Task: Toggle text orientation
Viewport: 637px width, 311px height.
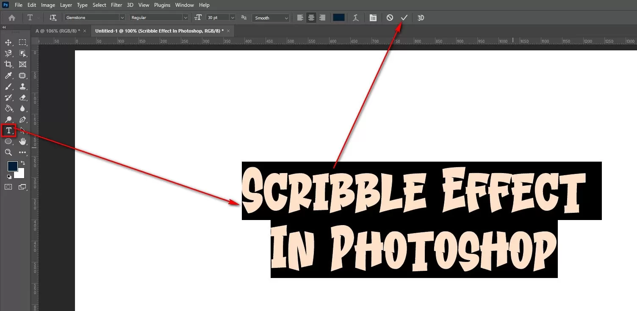Action: [53, 18]
